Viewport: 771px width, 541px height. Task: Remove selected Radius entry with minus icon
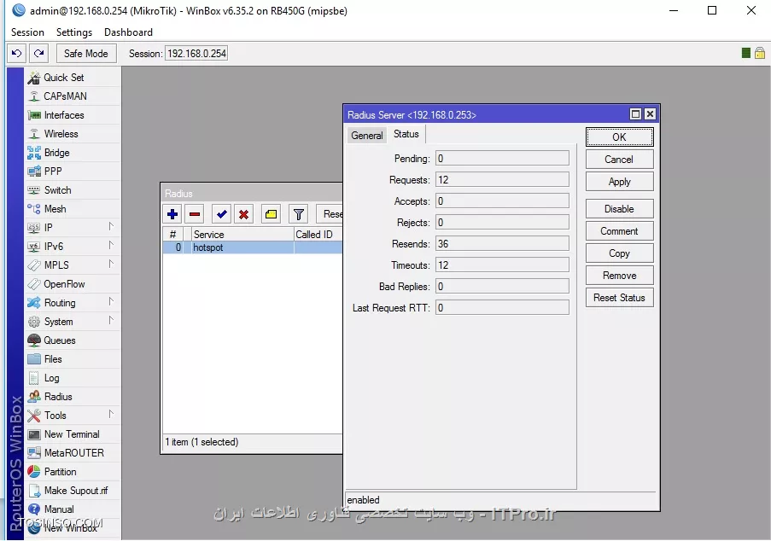195,214
